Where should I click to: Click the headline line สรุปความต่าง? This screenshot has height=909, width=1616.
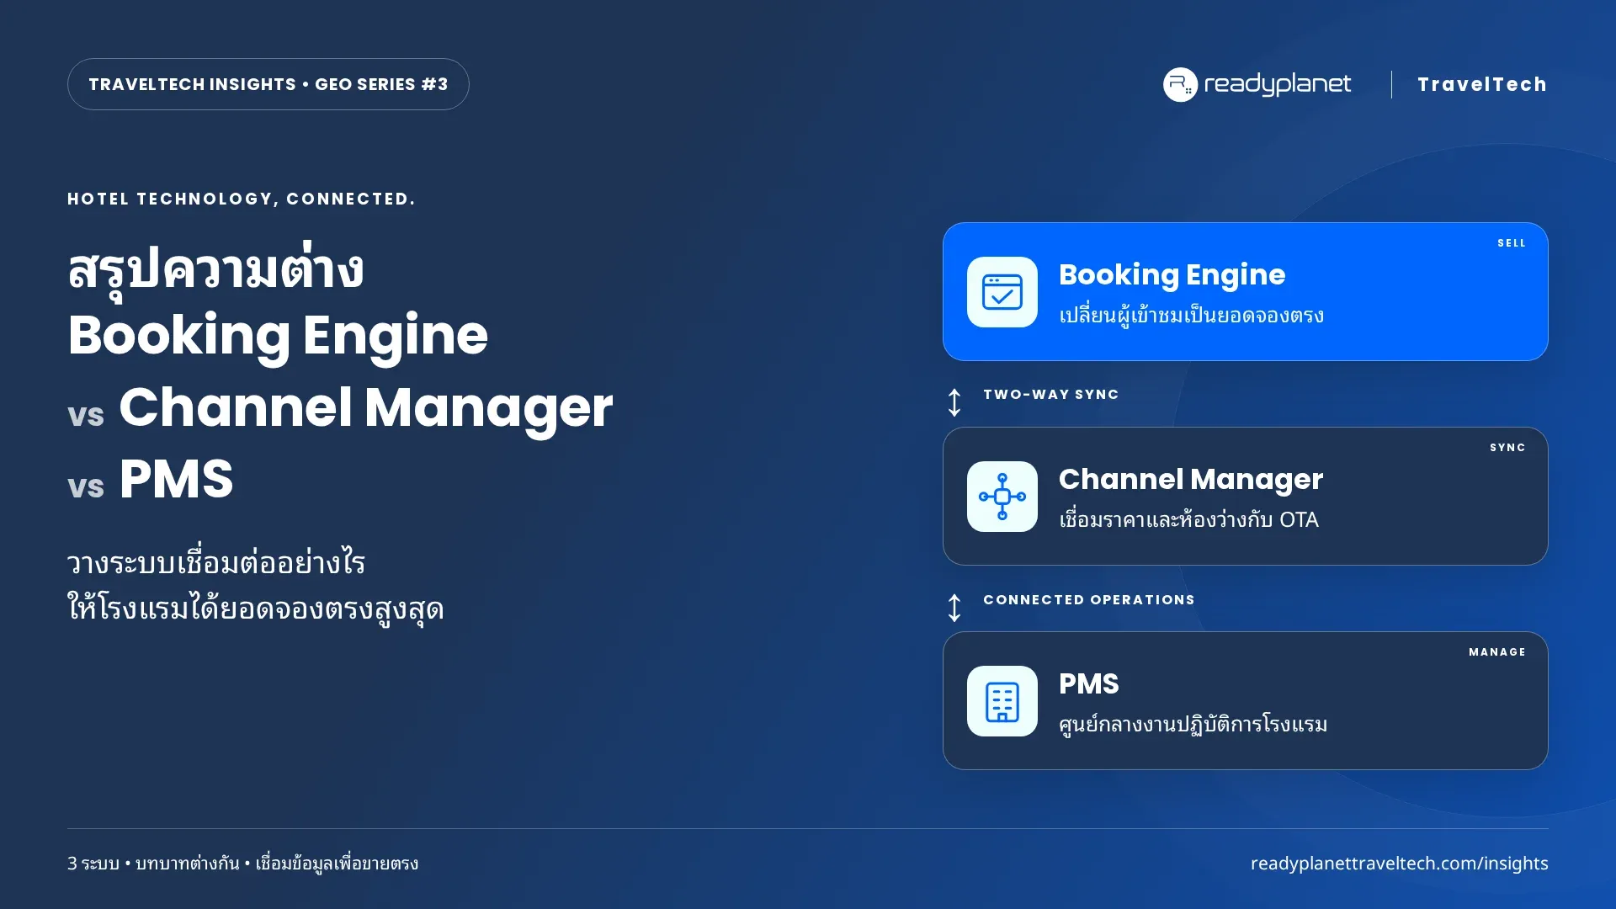click(215, 269)
